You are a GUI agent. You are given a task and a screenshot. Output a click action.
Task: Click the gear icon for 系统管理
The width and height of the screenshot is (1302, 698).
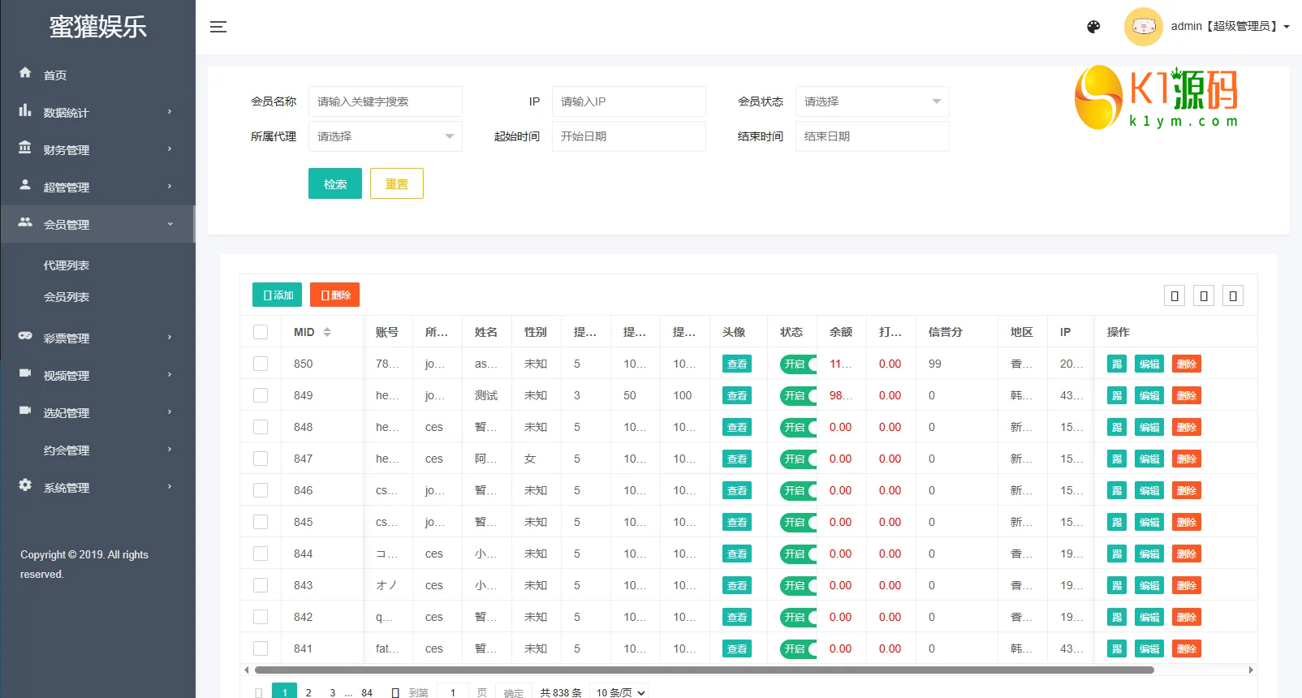tap(25, 485)
